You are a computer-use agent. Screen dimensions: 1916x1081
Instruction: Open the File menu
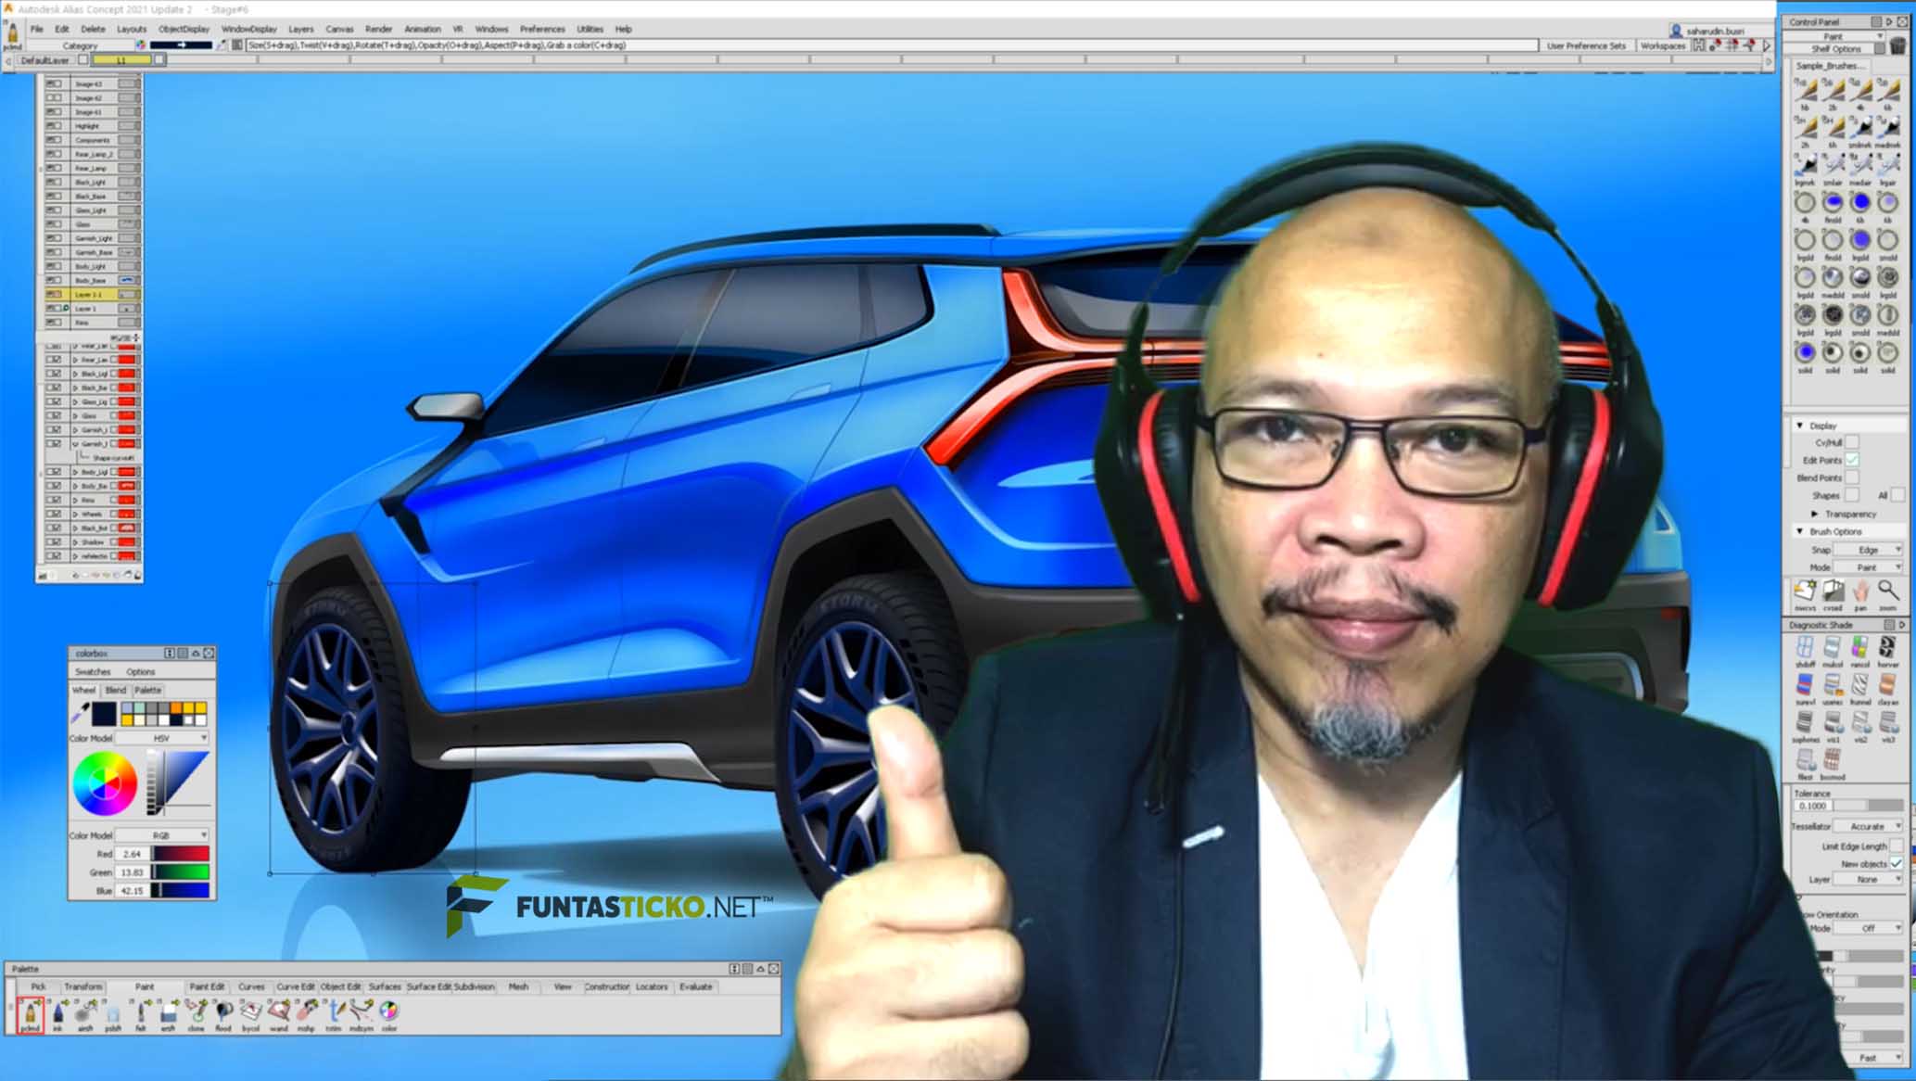click(x=37, y=29)
